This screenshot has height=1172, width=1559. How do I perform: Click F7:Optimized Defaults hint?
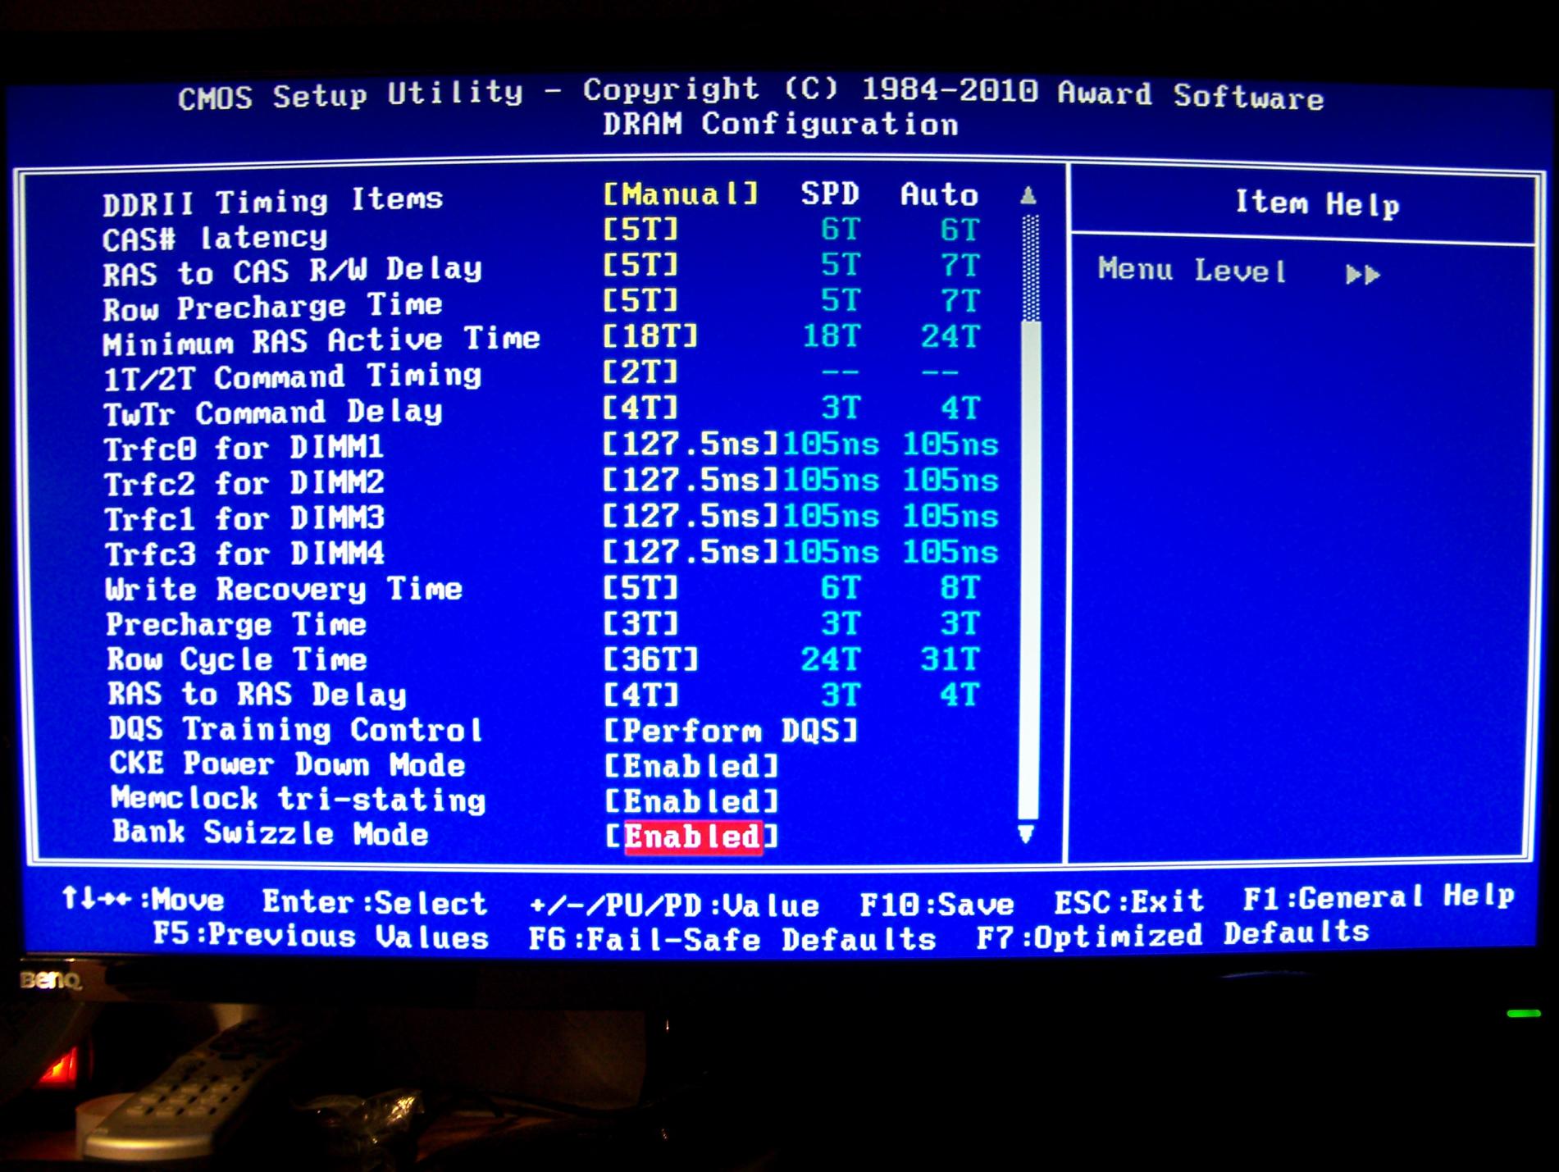1173,934
